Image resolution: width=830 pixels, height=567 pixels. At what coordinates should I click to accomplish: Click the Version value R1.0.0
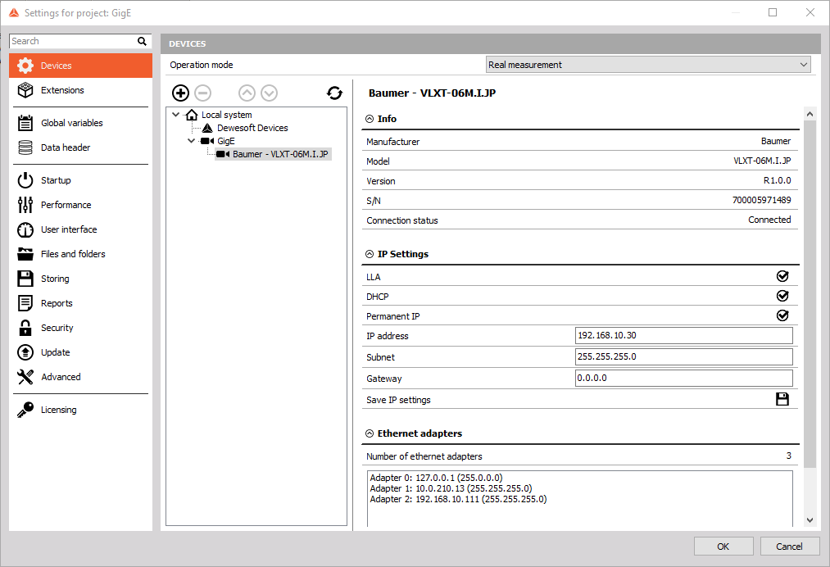coord(777,180)
